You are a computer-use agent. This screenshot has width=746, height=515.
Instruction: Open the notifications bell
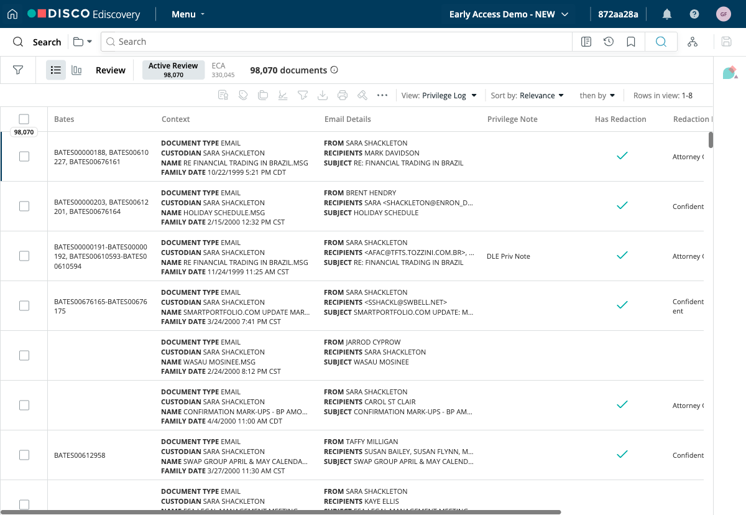coord(667,14)
